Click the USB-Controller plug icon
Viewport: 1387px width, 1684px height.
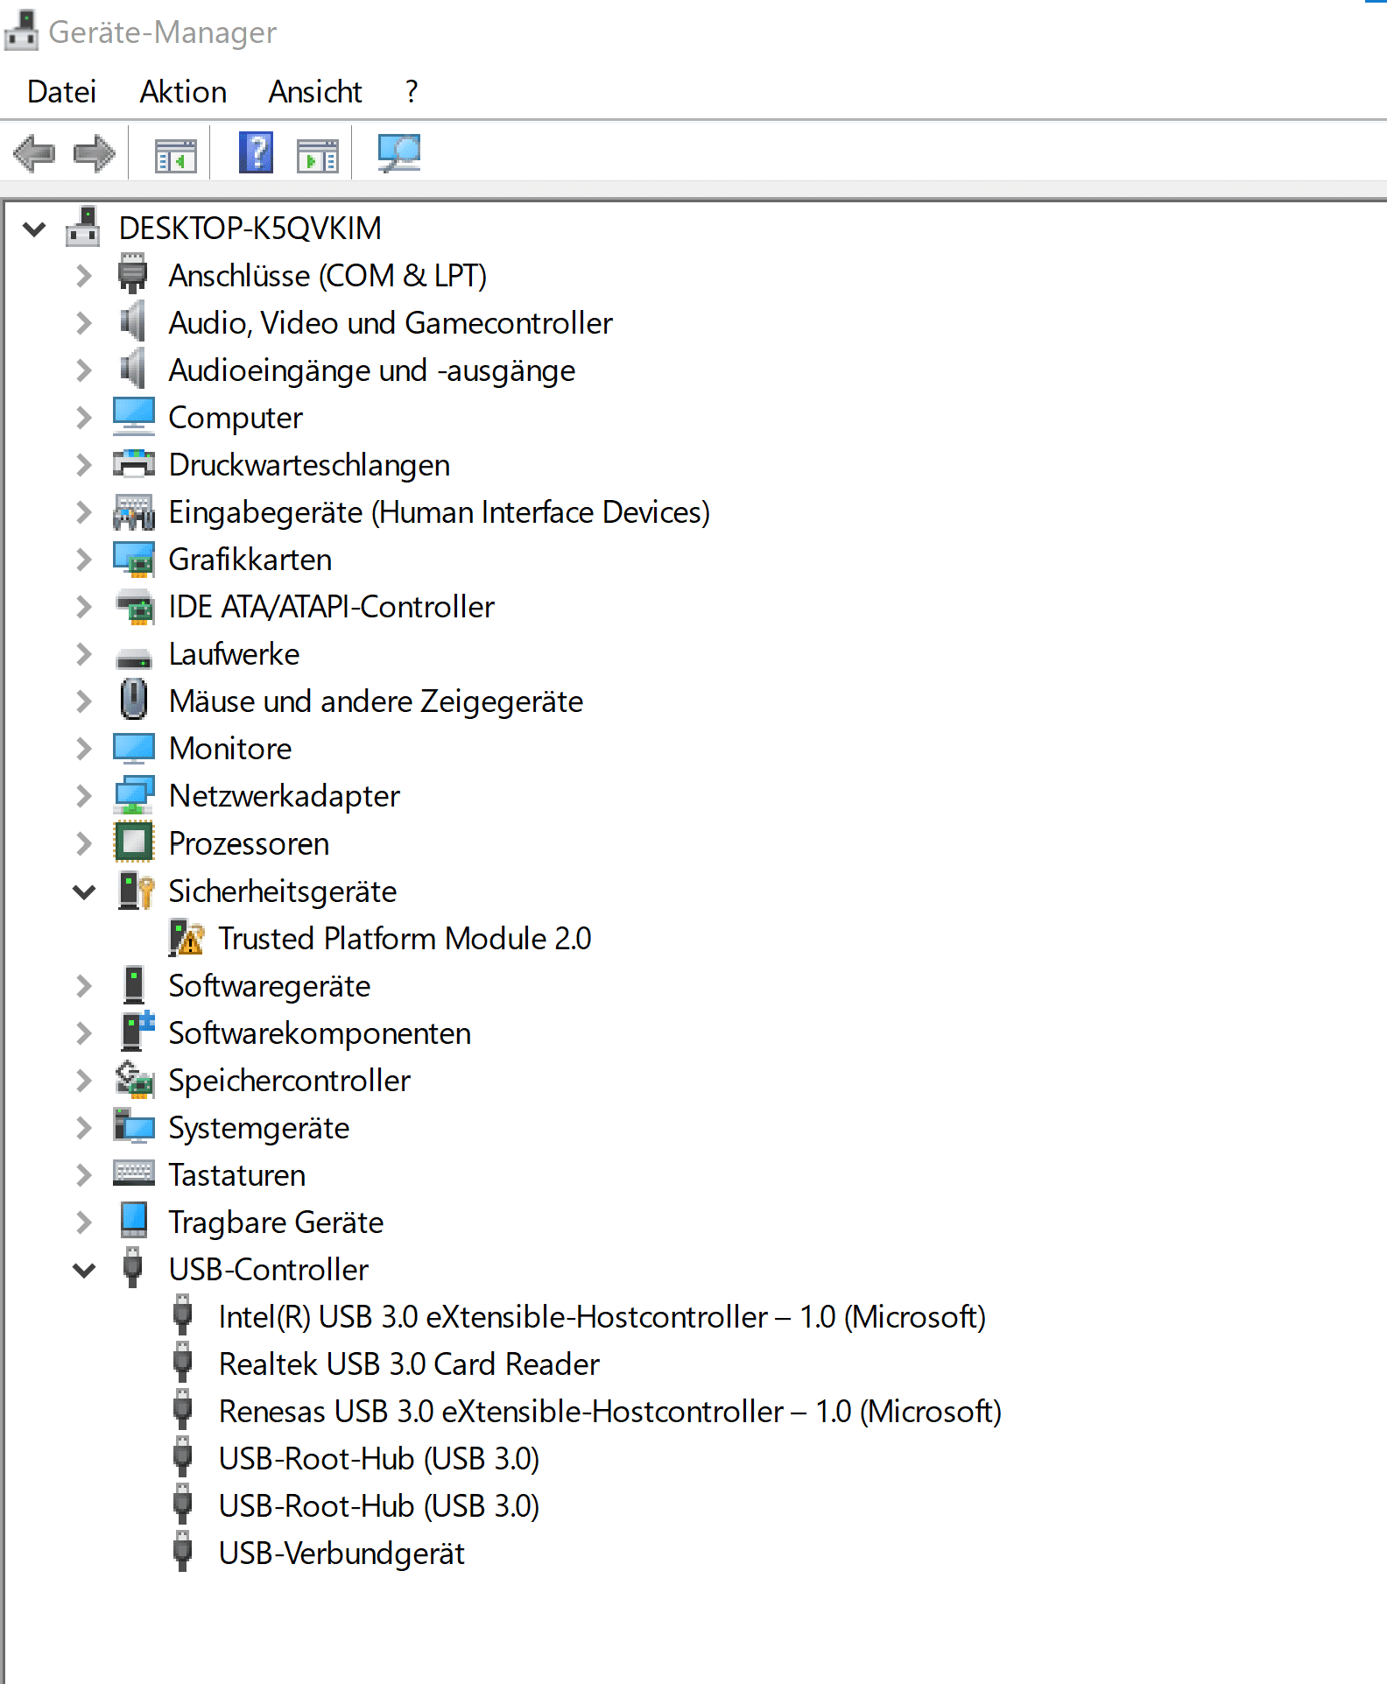[x=133, y=1268]
